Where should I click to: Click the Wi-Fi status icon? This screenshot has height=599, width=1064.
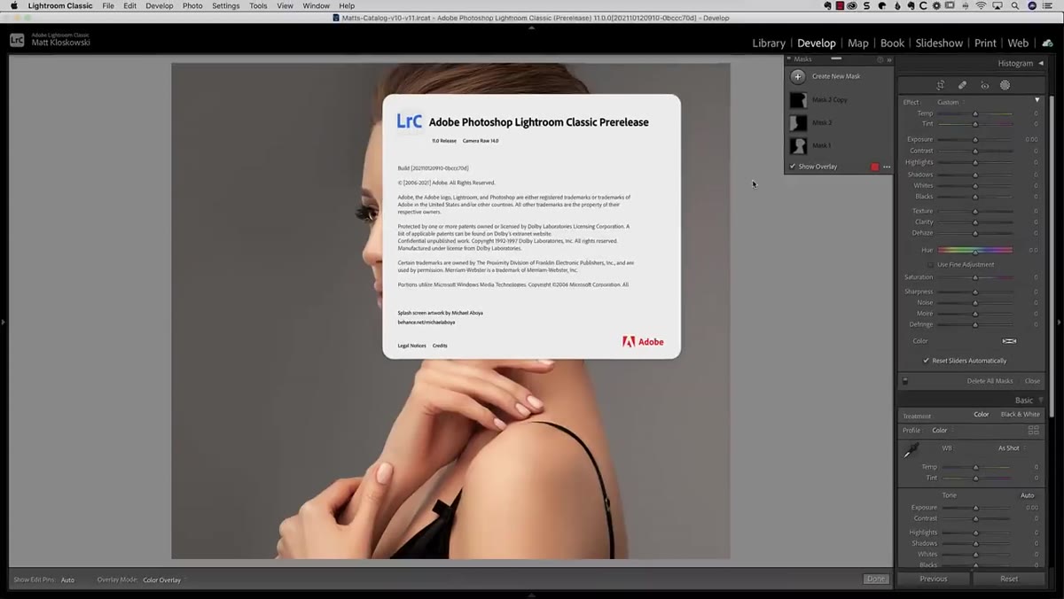pyautogui.click(x=982, y=5)
